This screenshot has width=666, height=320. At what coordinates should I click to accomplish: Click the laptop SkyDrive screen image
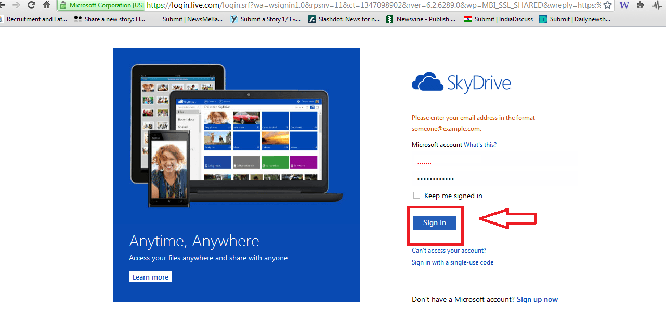tap(247, 140)
